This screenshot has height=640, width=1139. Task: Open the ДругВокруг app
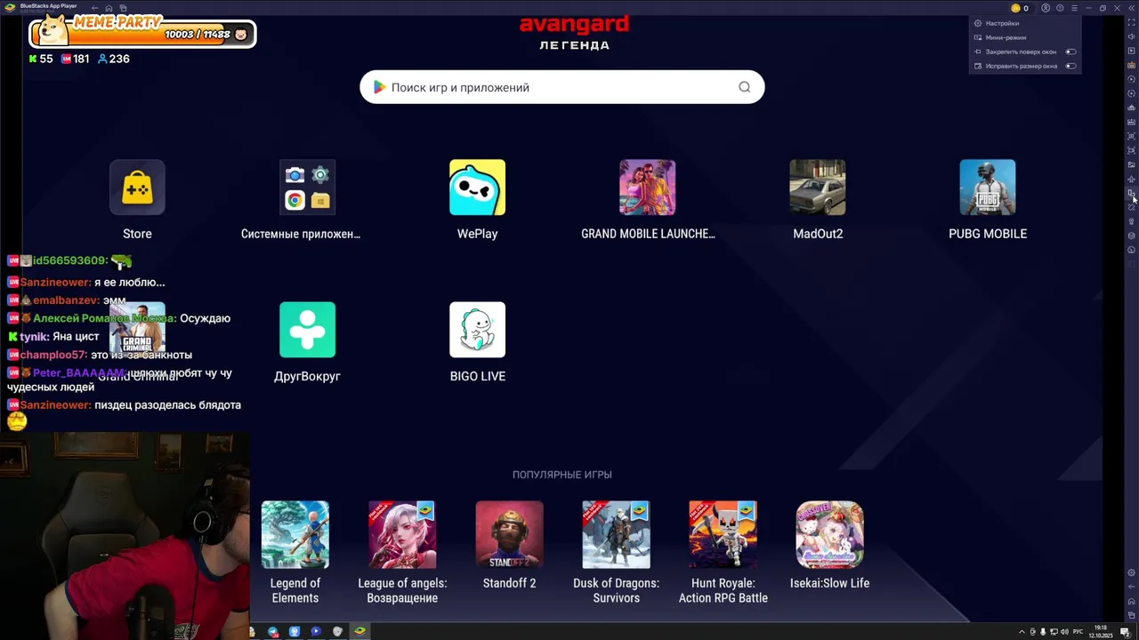(x=307, y=330)
